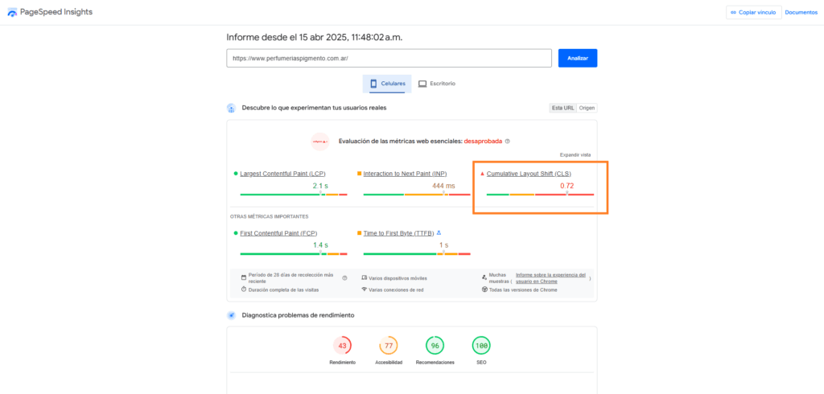Screen dimensions: 824x394
Task: Open the Documentos link
Action: (801, 12)
